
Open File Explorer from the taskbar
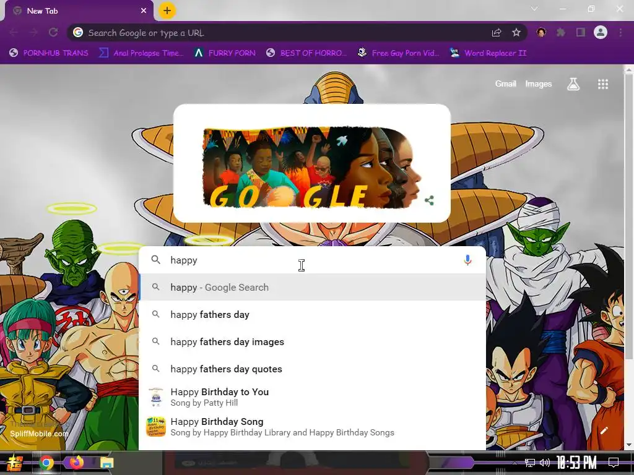tap(106, 463)
